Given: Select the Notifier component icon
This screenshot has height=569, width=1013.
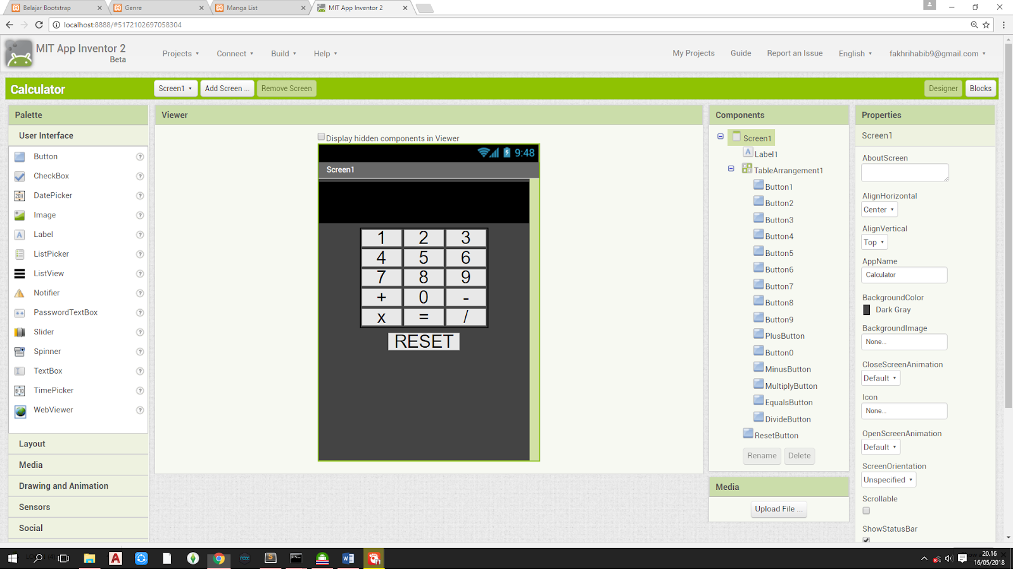Looking at the screenshot, I should (x=20, y=293).
